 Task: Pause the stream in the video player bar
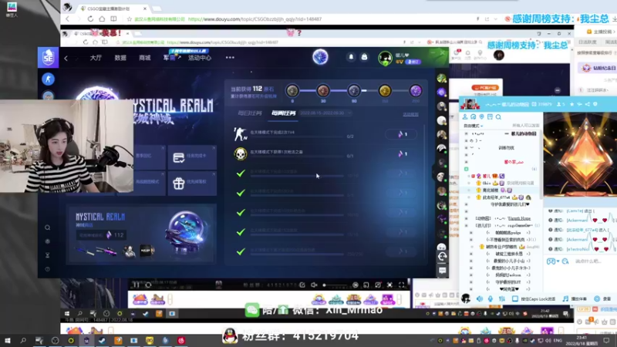pos(136,285)
